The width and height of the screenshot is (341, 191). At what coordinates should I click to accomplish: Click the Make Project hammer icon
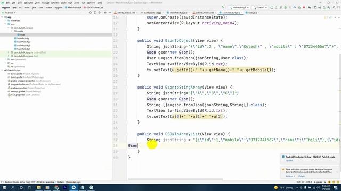click(223, 7)
